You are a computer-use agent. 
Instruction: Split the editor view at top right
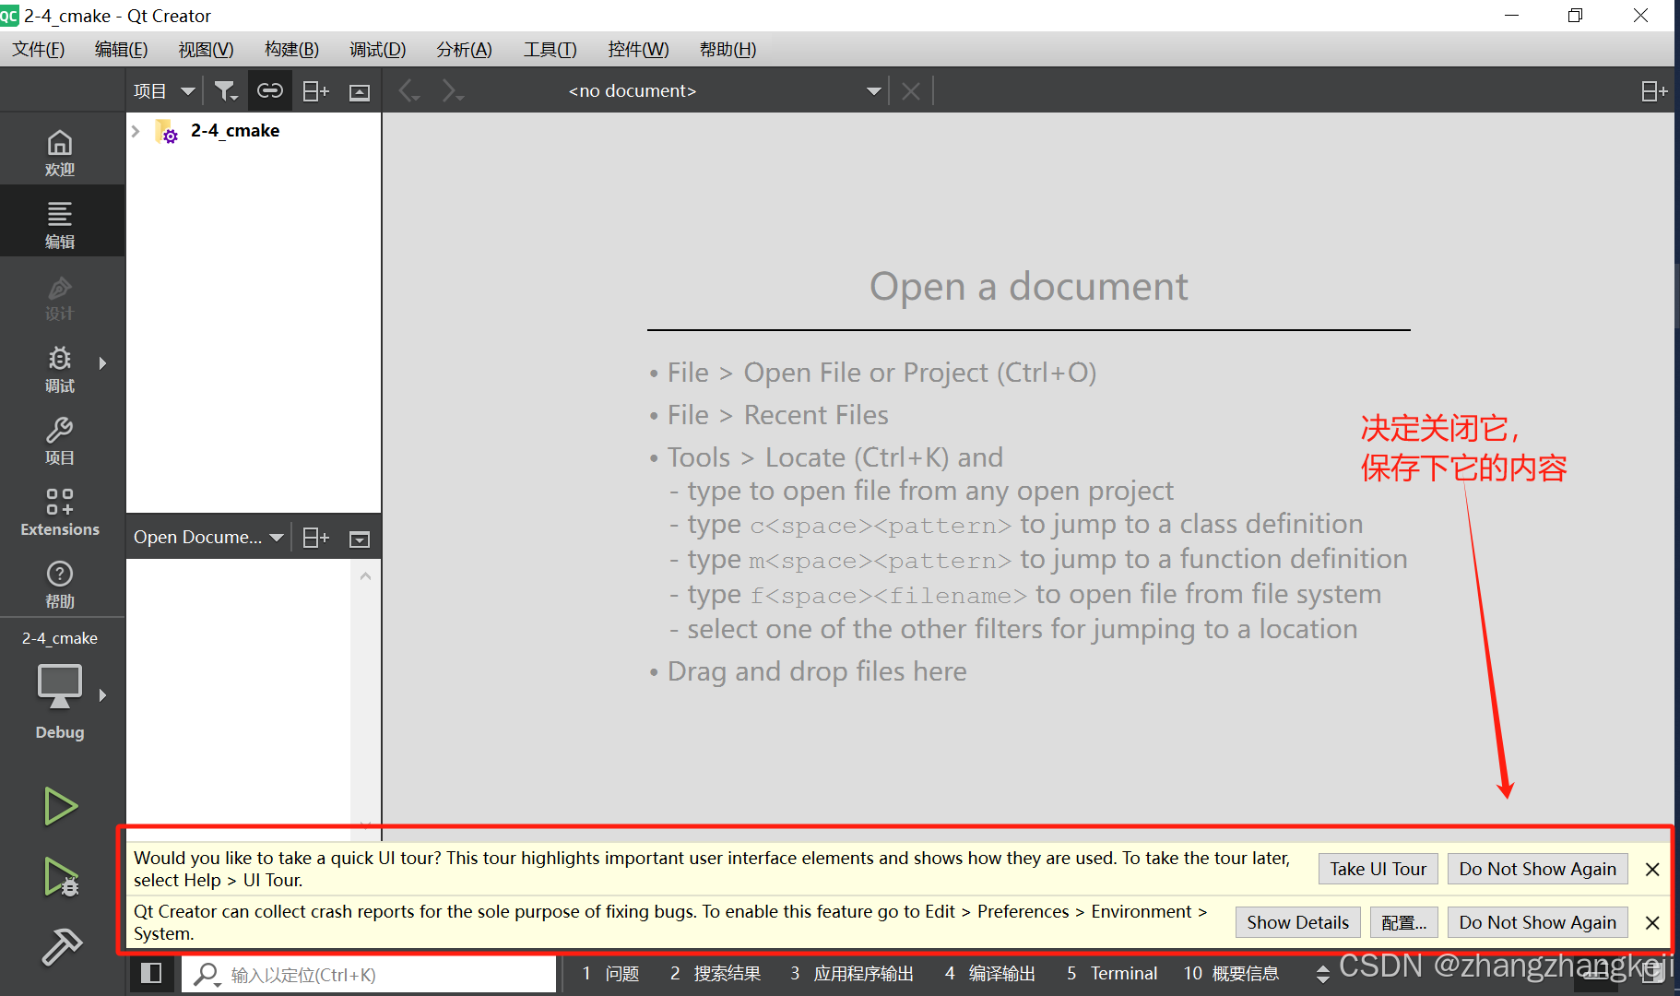tap(1654, 90)
